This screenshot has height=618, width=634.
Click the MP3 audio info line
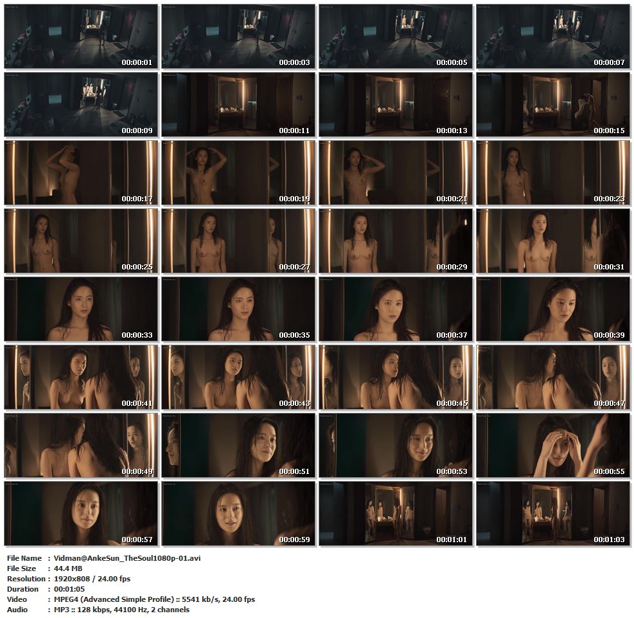121,610
